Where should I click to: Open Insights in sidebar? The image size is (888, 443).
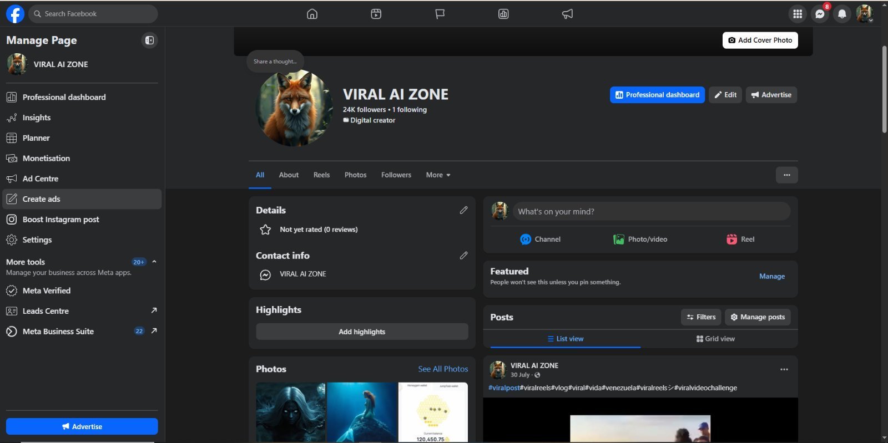(82, 118)
